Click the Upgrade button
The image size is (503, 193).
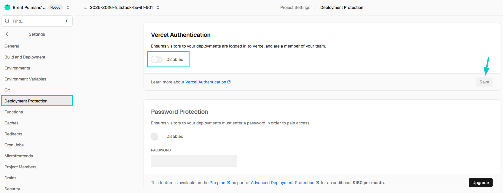point(480,183)
